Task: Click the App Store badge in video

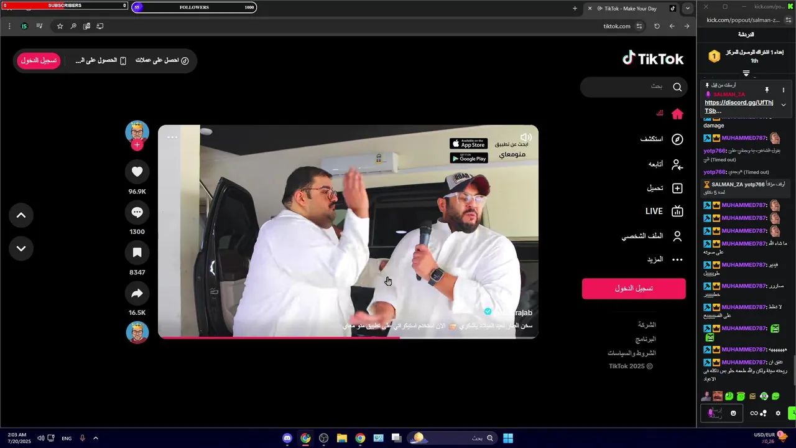Action: point(469,144)
